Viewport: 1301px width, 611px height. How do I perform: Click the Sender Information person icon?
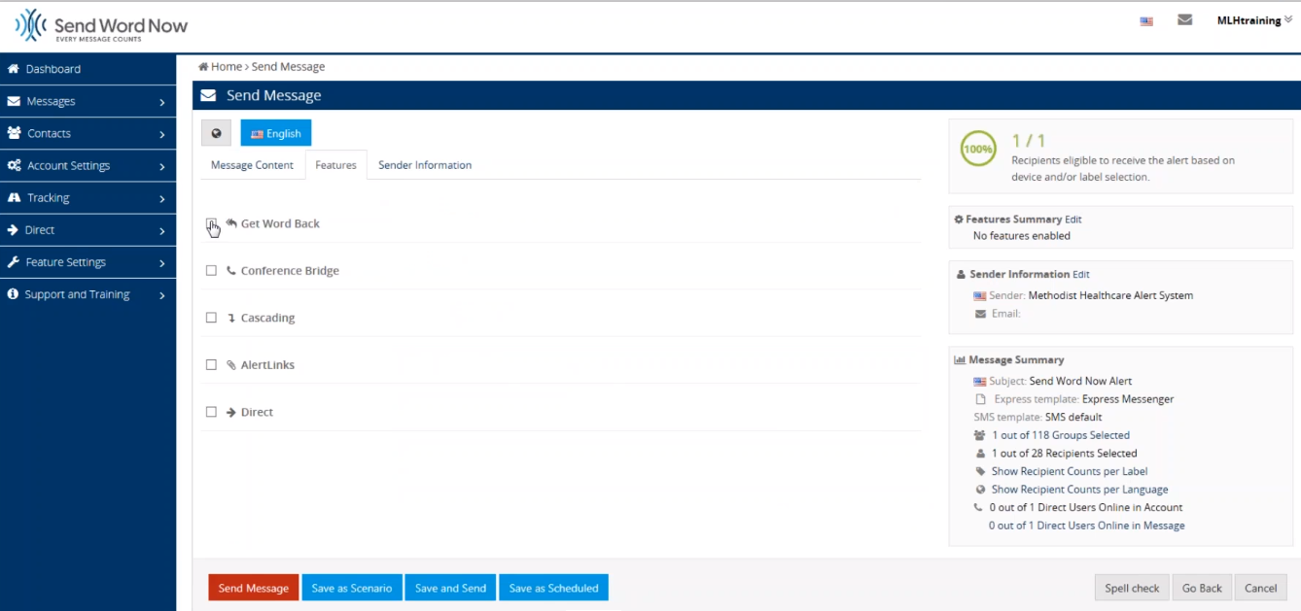tap(962, 275)
